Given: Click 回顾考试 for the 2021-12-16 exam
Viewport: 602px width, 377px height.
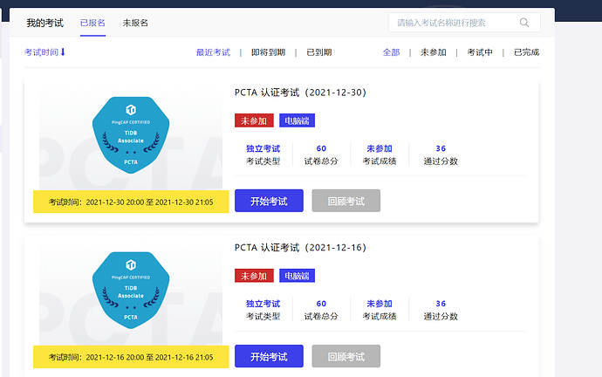Looking at the screenshot, I should point(345,356).
